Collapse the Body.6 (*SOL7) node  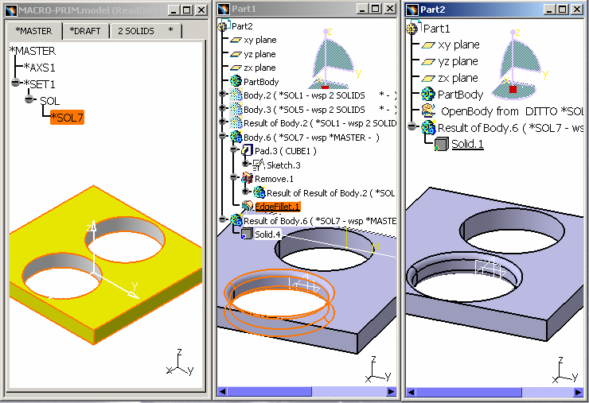click(x=224, y=138)
